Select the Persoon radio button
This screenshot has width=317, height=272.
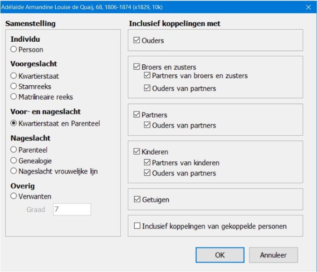(14, 49)
